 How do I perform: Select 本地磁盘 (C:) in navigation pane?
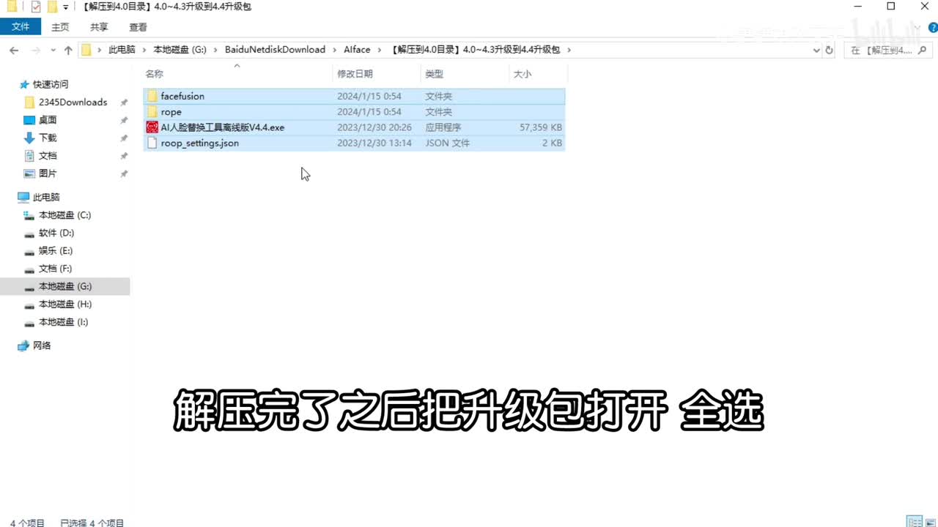[64, 215]
